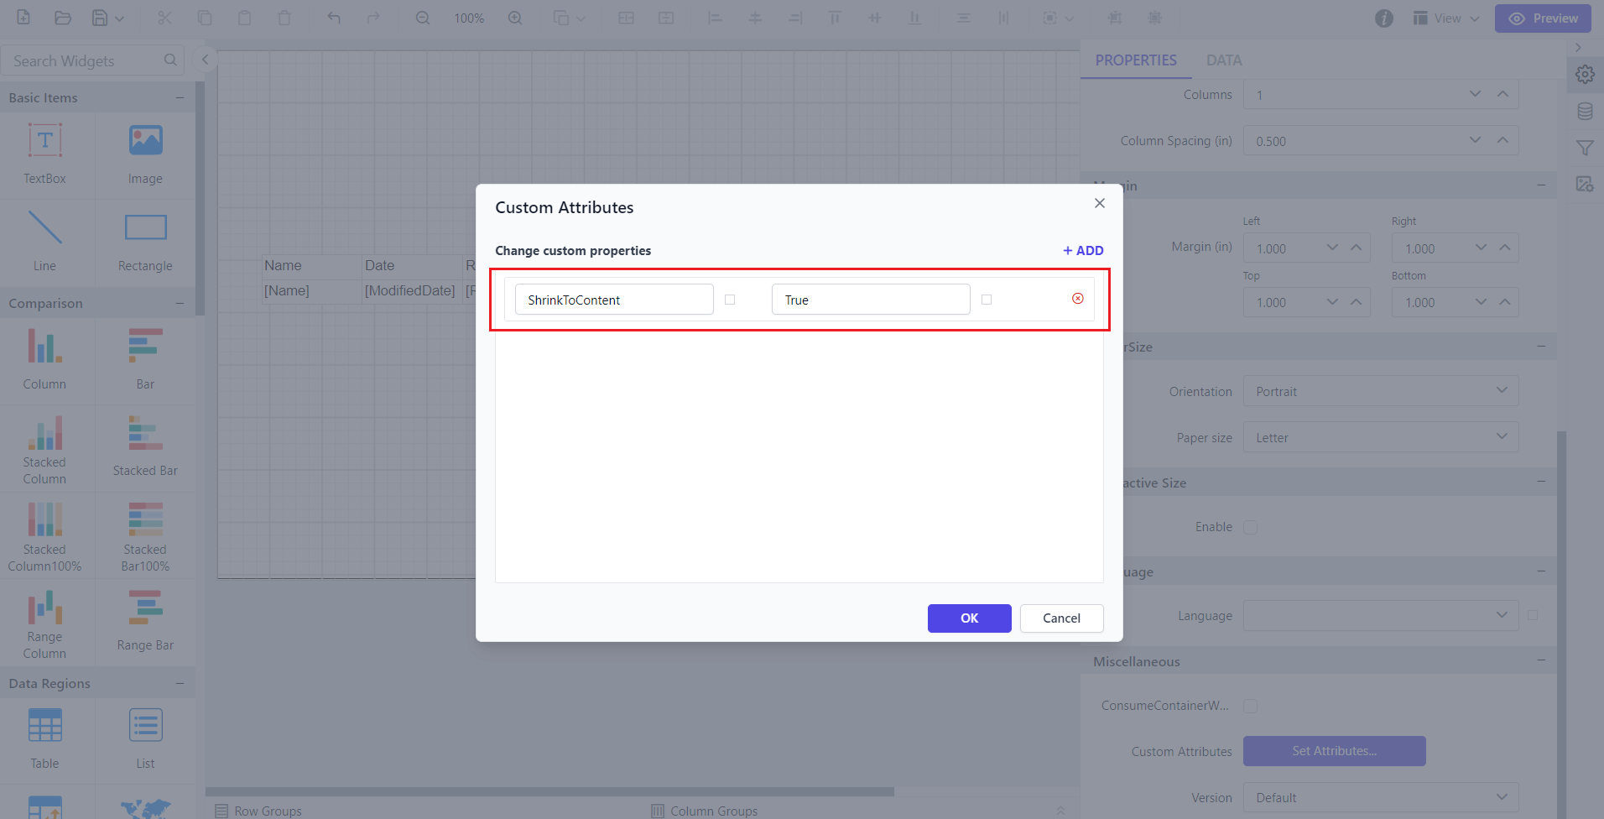Click the + ADD link

point(1083,250)
